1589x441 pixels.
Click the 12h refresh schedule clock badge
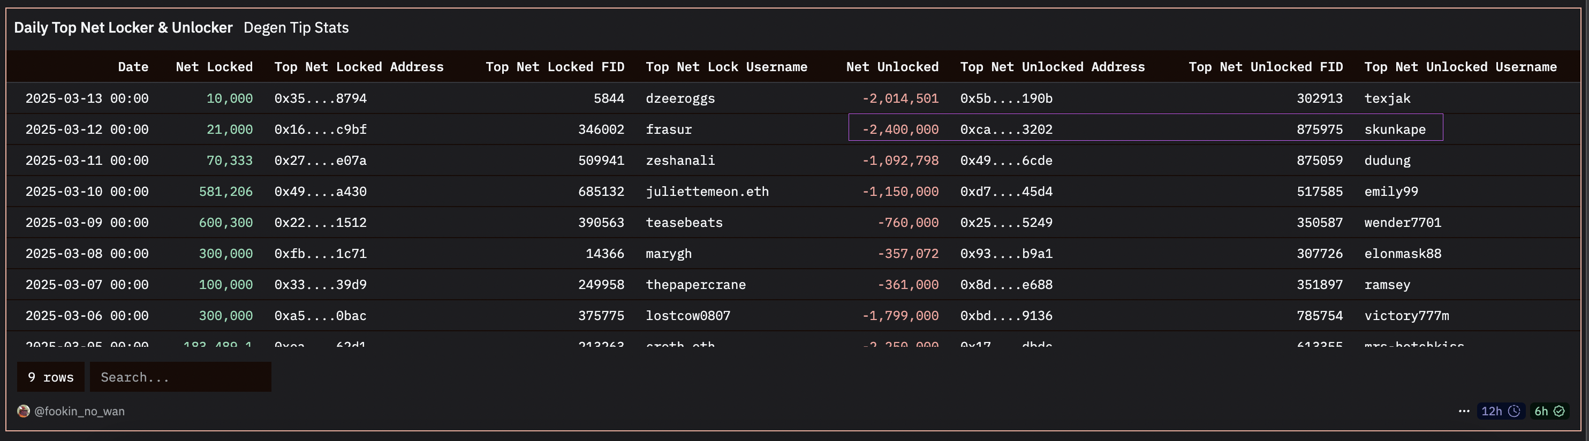pyautogui.click(x=1500, y=411)
